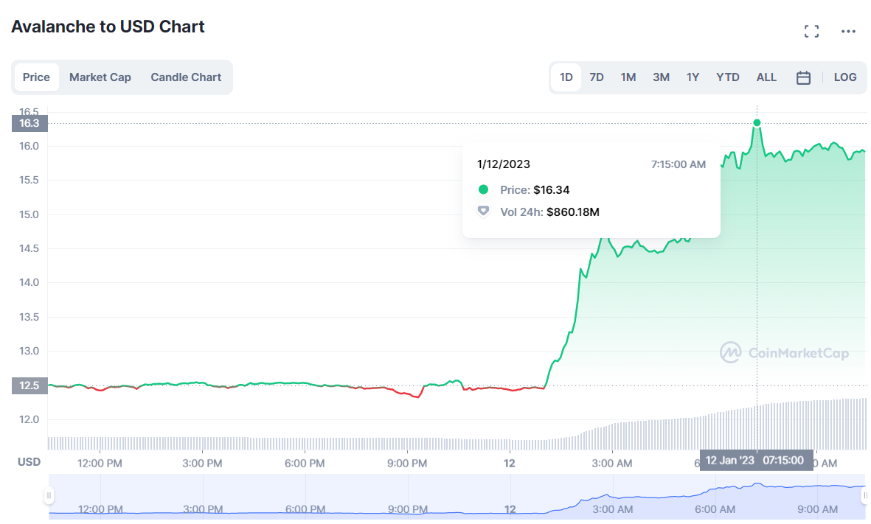871x524 pixels.
Task: Open the three-dot more options menu
Action: [x=849, y=31]
